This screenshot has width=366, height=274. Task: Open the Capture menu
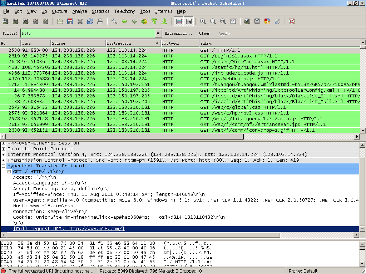60,11
